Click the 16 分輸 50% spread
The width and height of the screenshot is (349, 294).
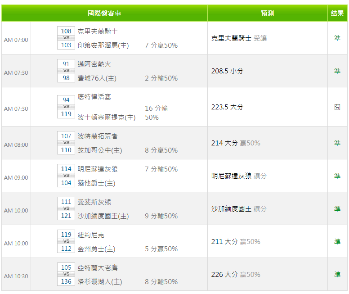tap(156, 113)
